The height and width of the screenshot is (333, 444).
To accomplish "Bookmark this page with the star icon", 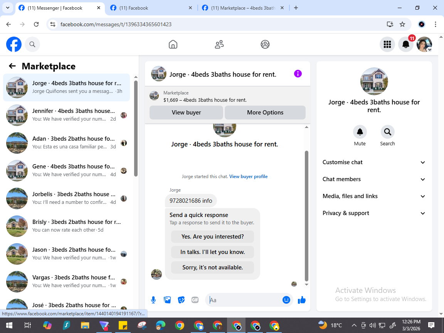I will pyautogui.click(x=402, y=24).
